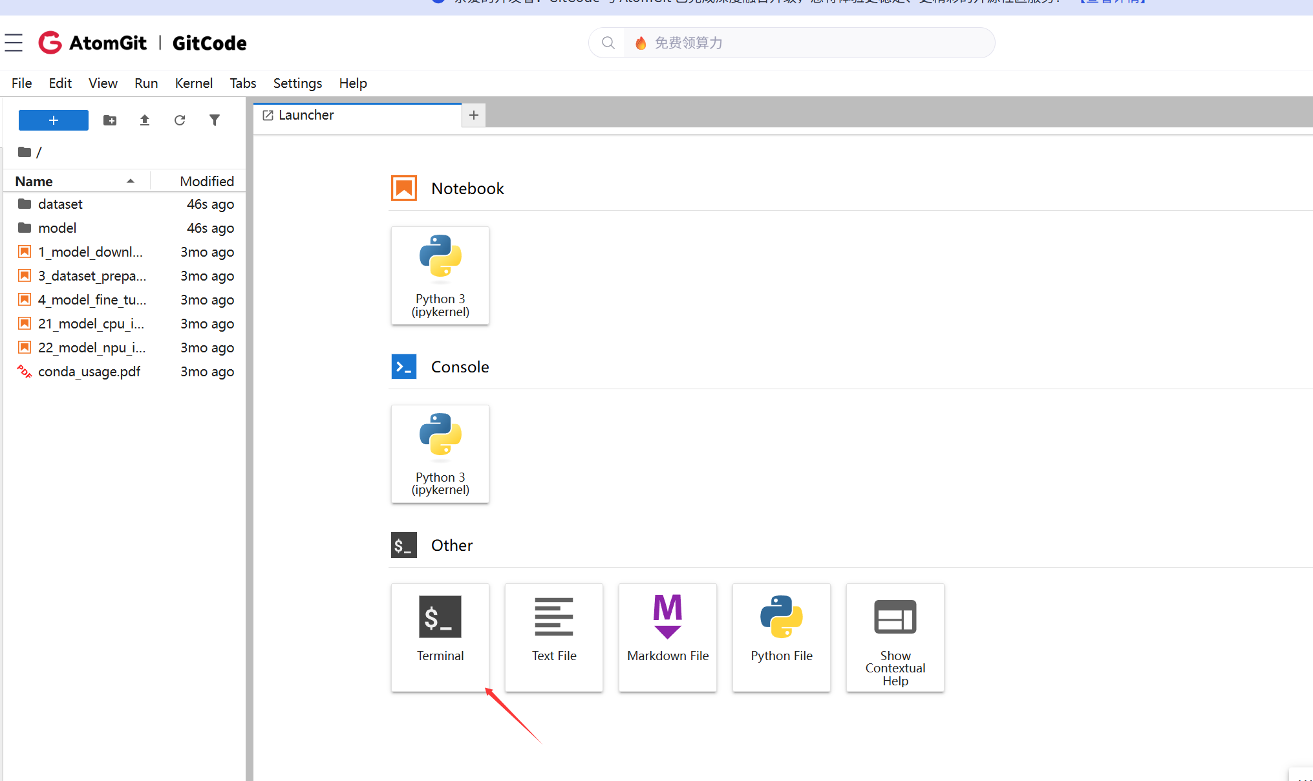Click the new folder icon
This screenshot has height=781, width=1313.
110,120
